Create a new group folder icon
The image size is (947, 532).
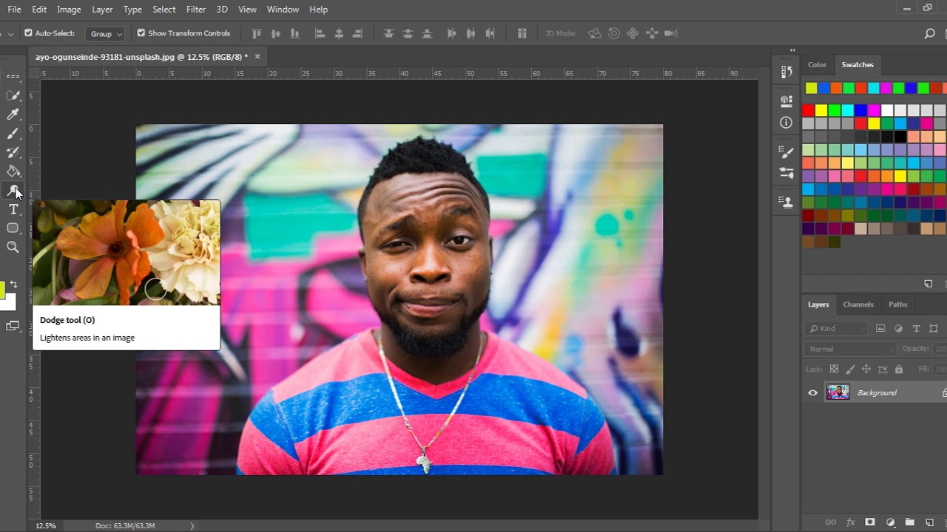point(910,522)
